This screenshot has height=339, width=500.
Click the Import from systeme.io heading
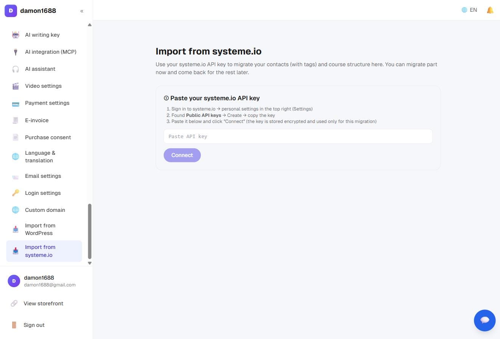(208, 51)
